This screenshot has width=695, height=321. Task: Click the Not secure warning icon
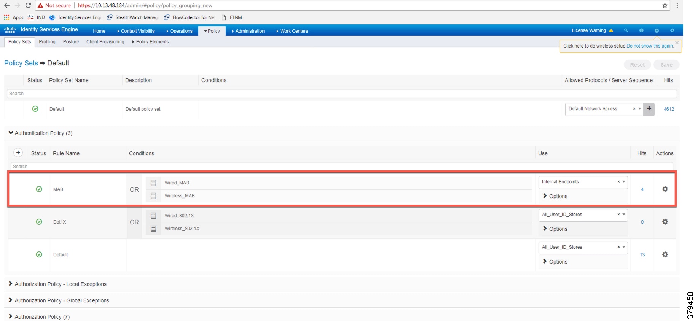tap(40, 5)
